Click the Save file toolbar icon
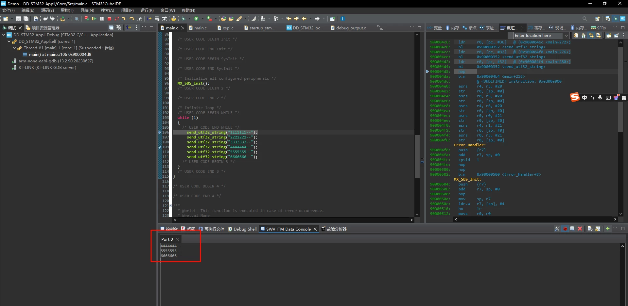 pos(18,19)
